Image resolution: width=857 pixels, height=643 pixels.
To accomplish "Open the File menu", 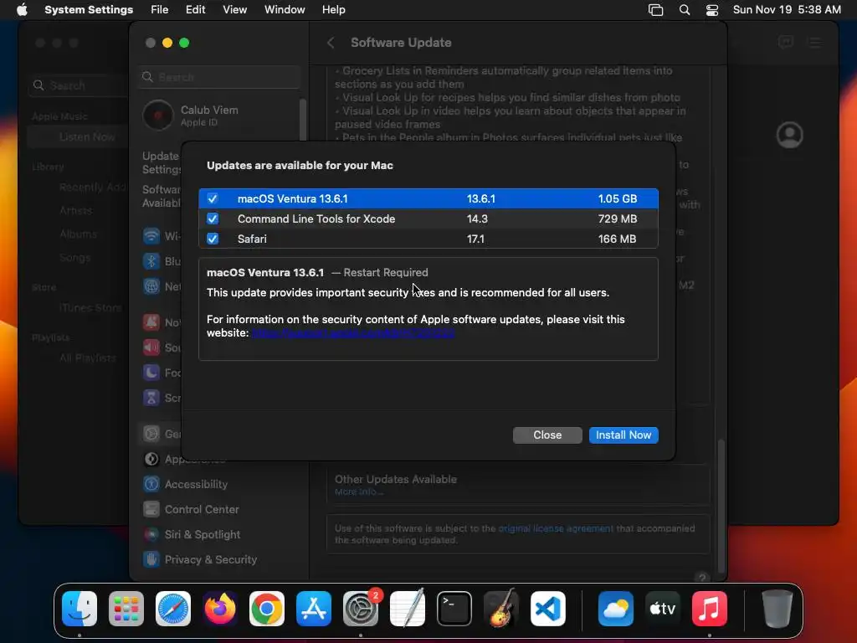I will click(160, 10).
